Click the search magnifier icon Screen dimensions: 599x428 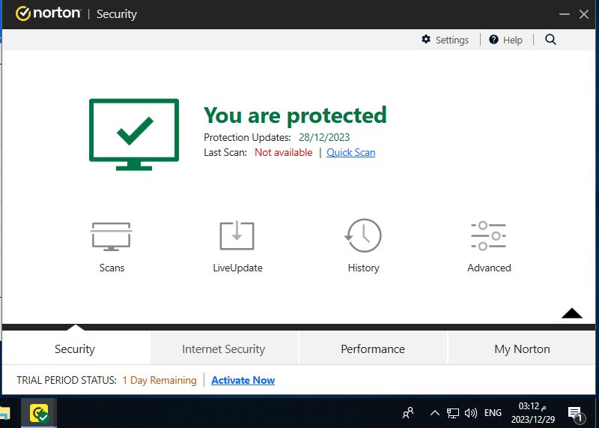550,40
